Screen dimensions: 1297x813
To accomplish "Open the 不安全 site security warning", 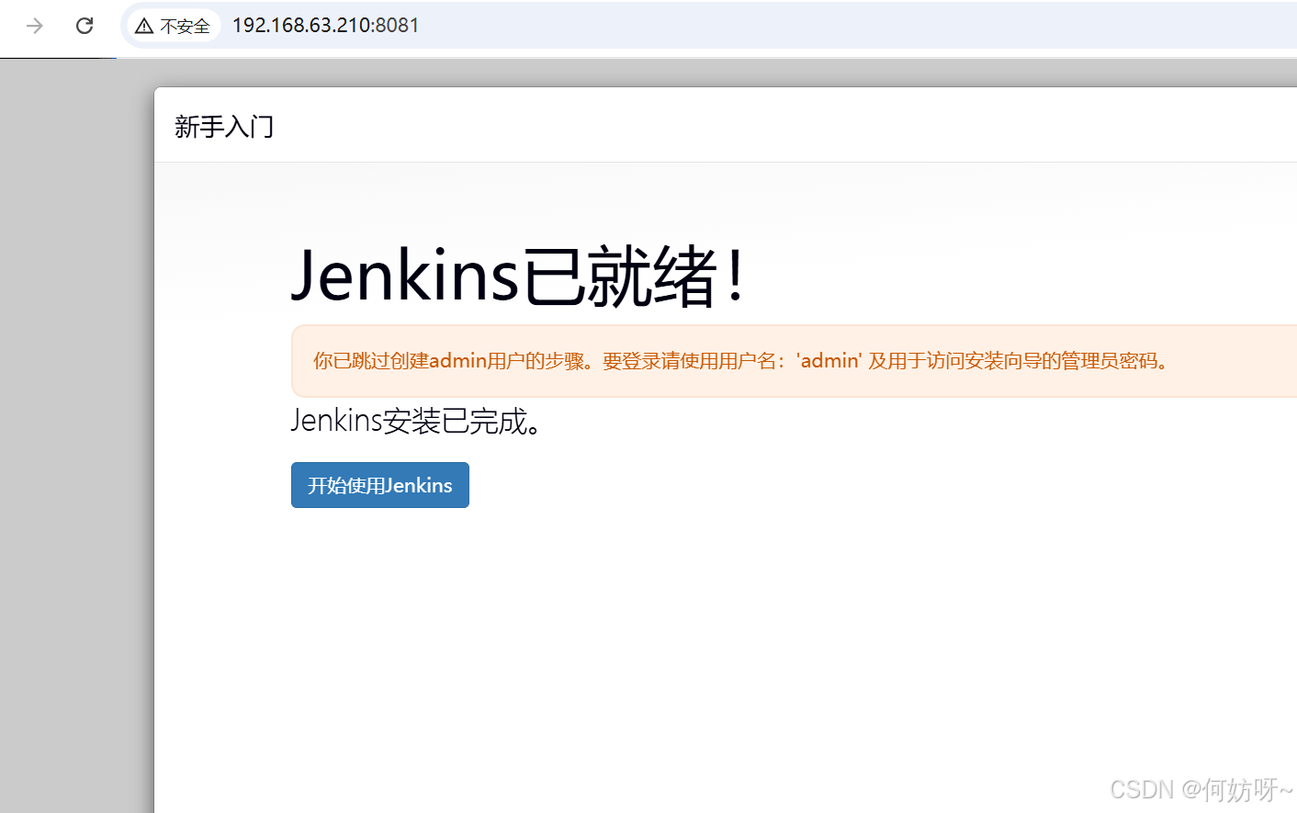I will [x=173, y=26].
